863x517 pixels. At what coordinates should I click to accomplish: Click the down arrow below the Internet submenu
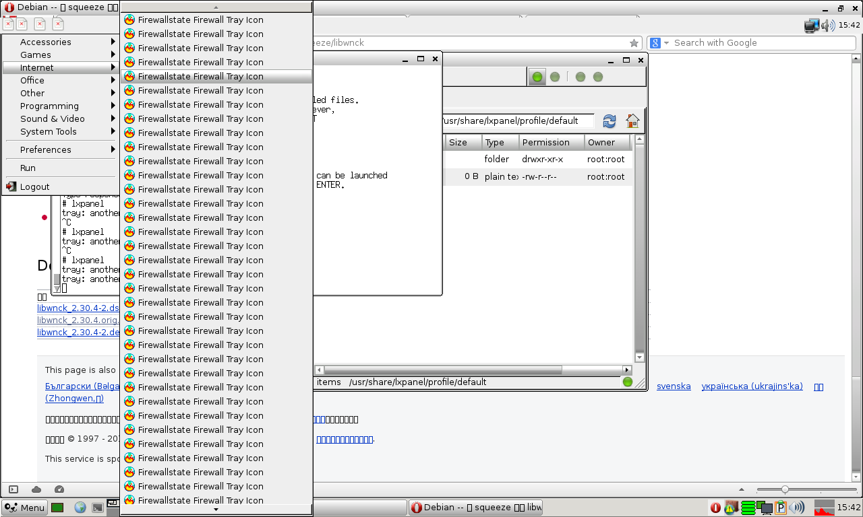coord(216,510)
